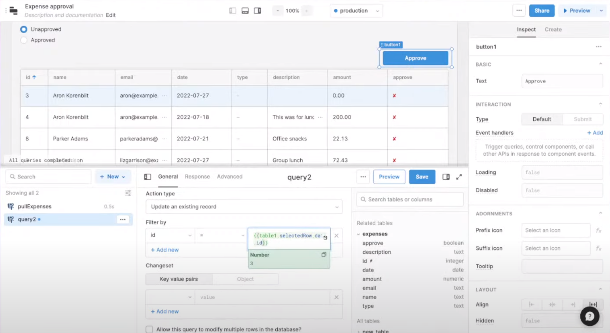This screenshot has width=610, height=333.
Task: Open the production environment dropdown
Action: coord(356,11)
